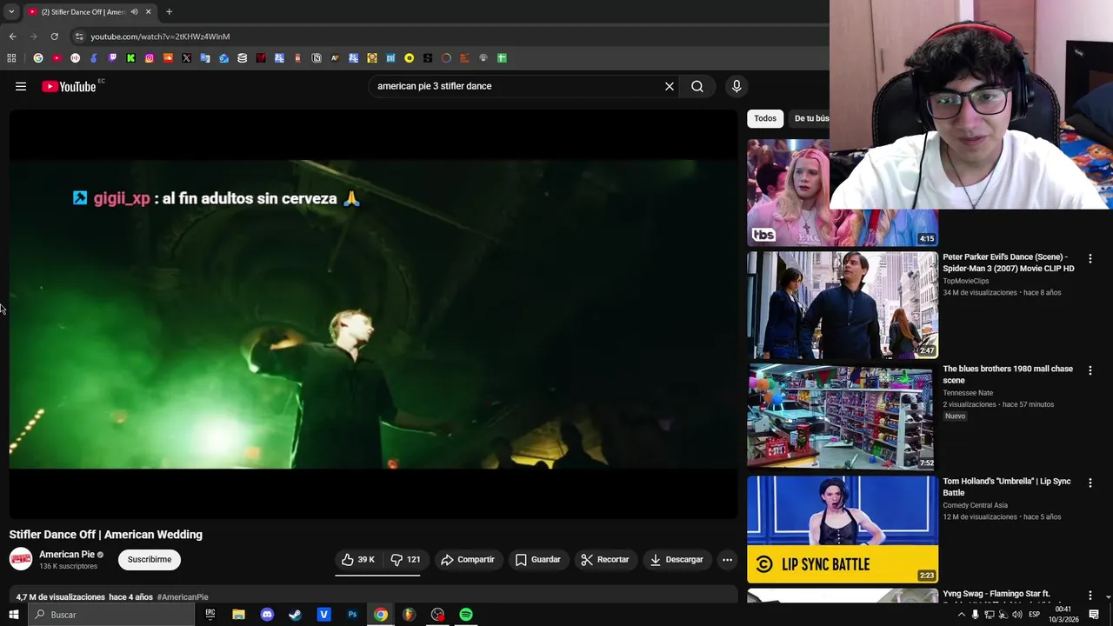This screenshot has width=1113, height=626.
Task: Click the #AmericanPie hashtag link
Action: point(183,597)
